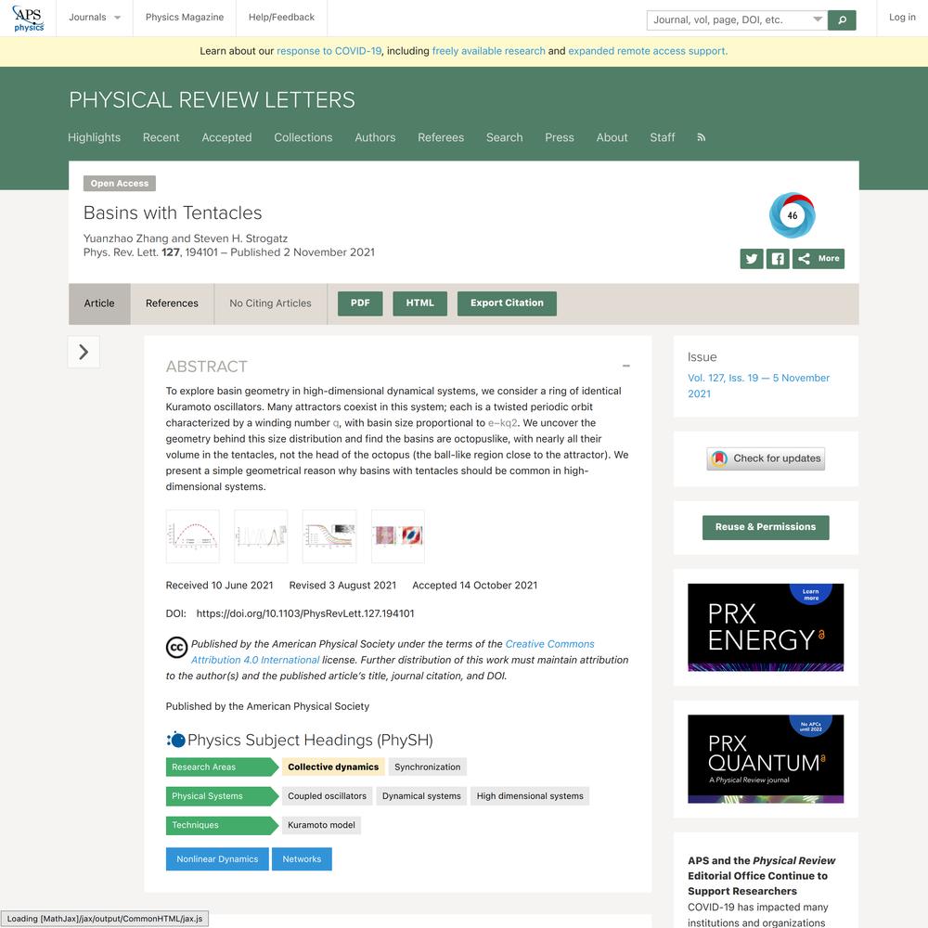Open the search field dropdown arrow
Screen dimensions: 928x928
click(x=818, y=19)
